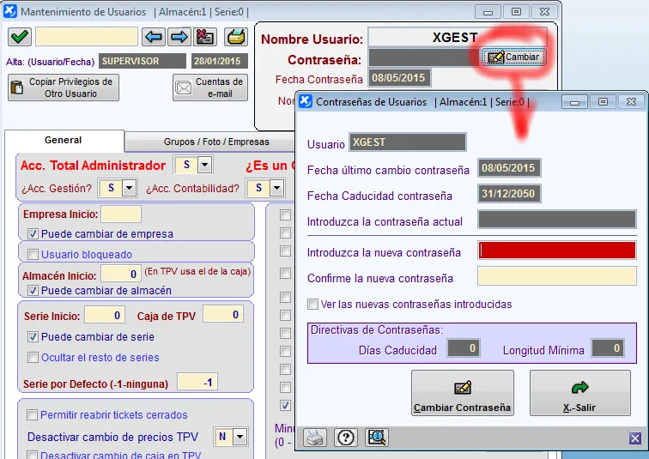This screenshot has width=649, height=459.
Task: Click the X.-Salir exit button
Action: pos(579,394)
